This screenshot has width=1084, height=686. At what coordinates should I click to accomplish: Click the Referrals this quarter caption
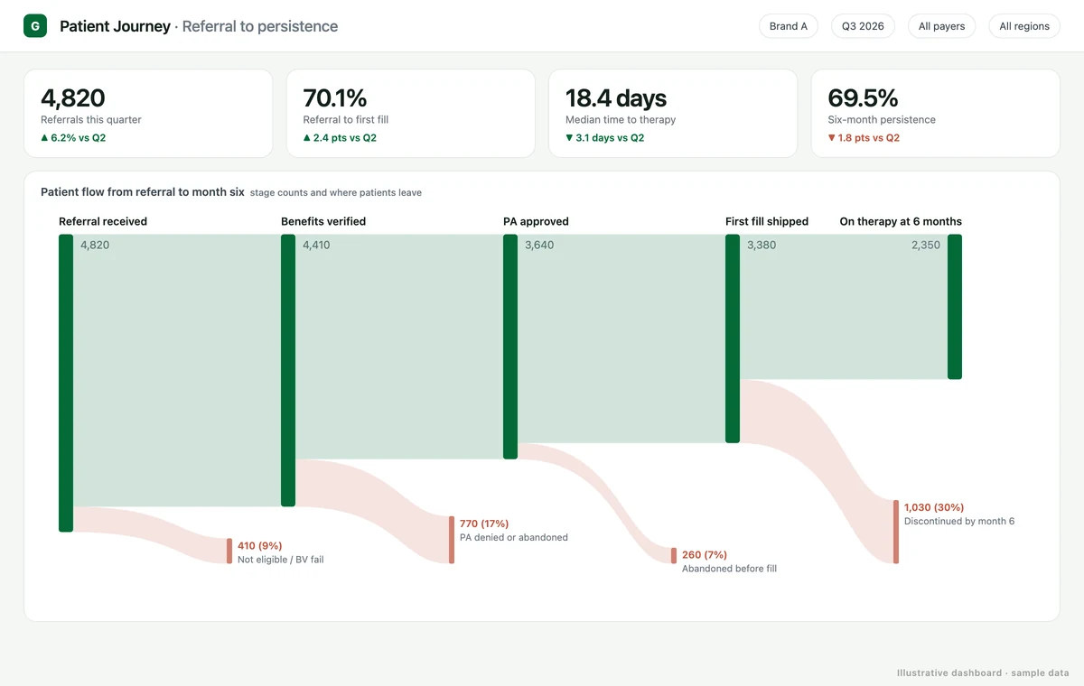[x=91, y=120]
